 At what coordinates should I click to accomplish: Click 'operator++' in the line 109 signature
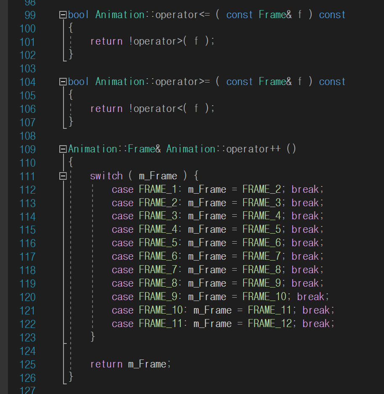coord(253,149)
